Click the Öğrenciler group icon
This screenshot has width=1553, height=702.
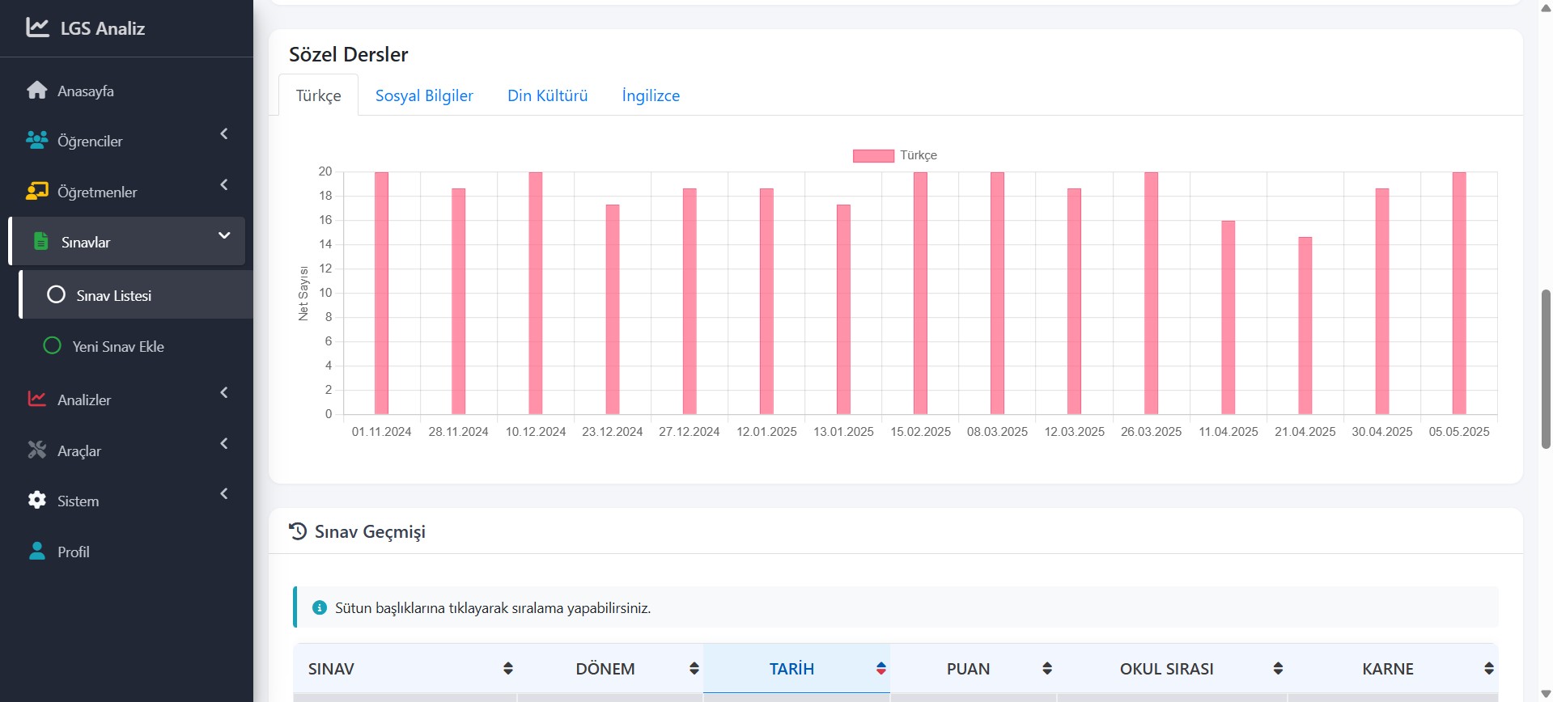[37, 141]
